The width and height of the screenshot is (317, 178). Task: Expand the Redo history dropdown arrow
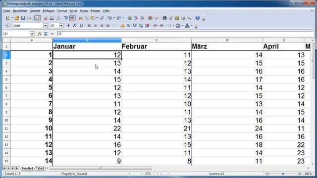click(123, 18)
